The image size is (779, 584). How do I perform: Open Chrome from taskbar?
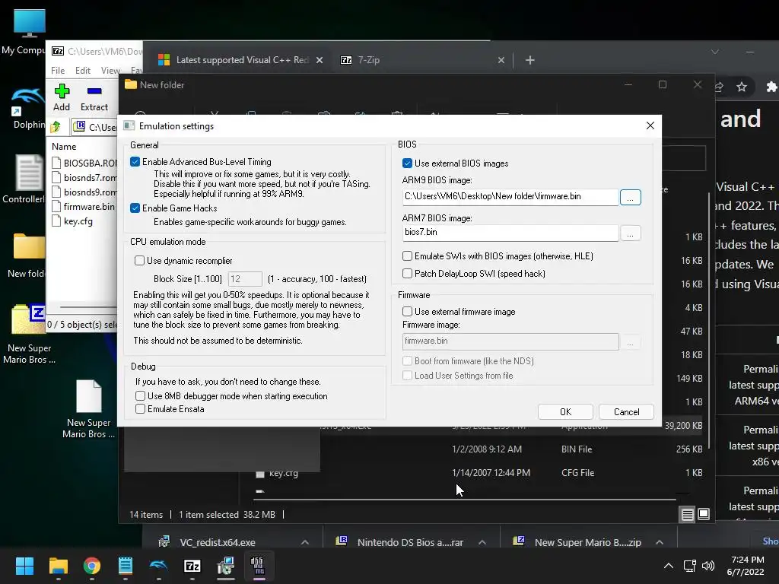[92, 566]
